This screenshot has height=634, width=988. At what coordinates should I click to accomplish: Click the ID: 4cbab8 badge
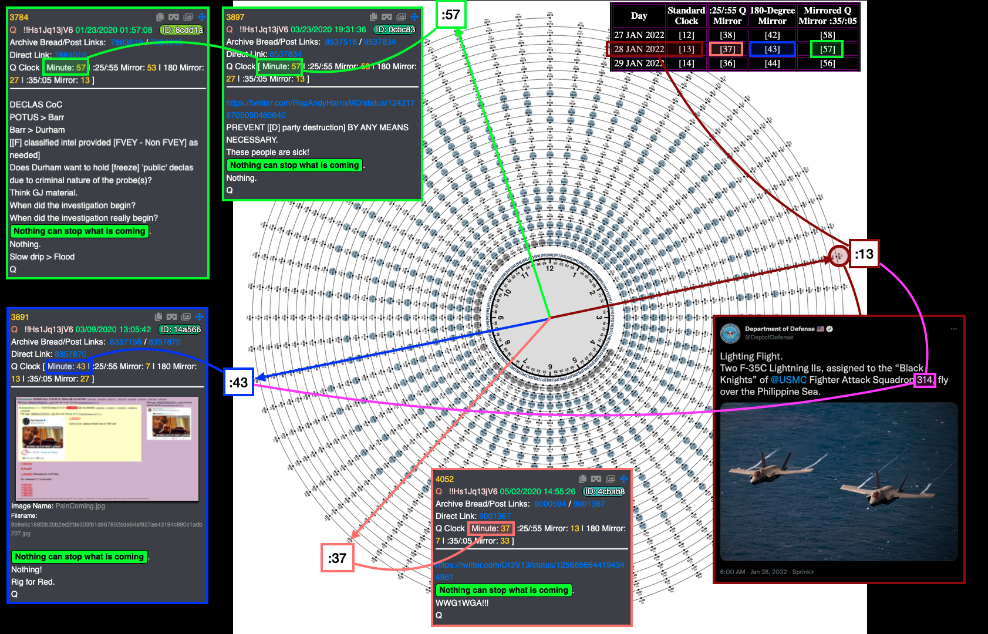click(604, 491)
